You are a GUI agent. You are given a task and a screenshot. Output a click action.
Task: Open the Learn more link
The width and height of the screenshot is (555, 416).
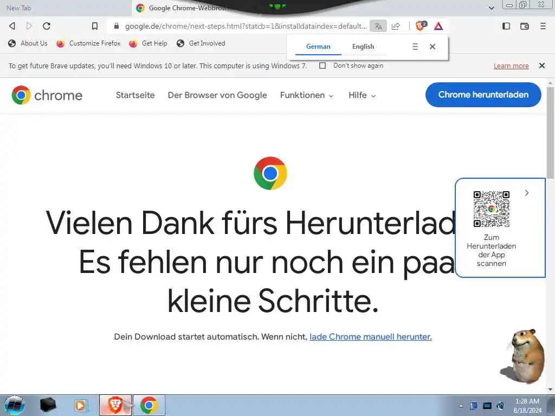[x=511, y=66]
